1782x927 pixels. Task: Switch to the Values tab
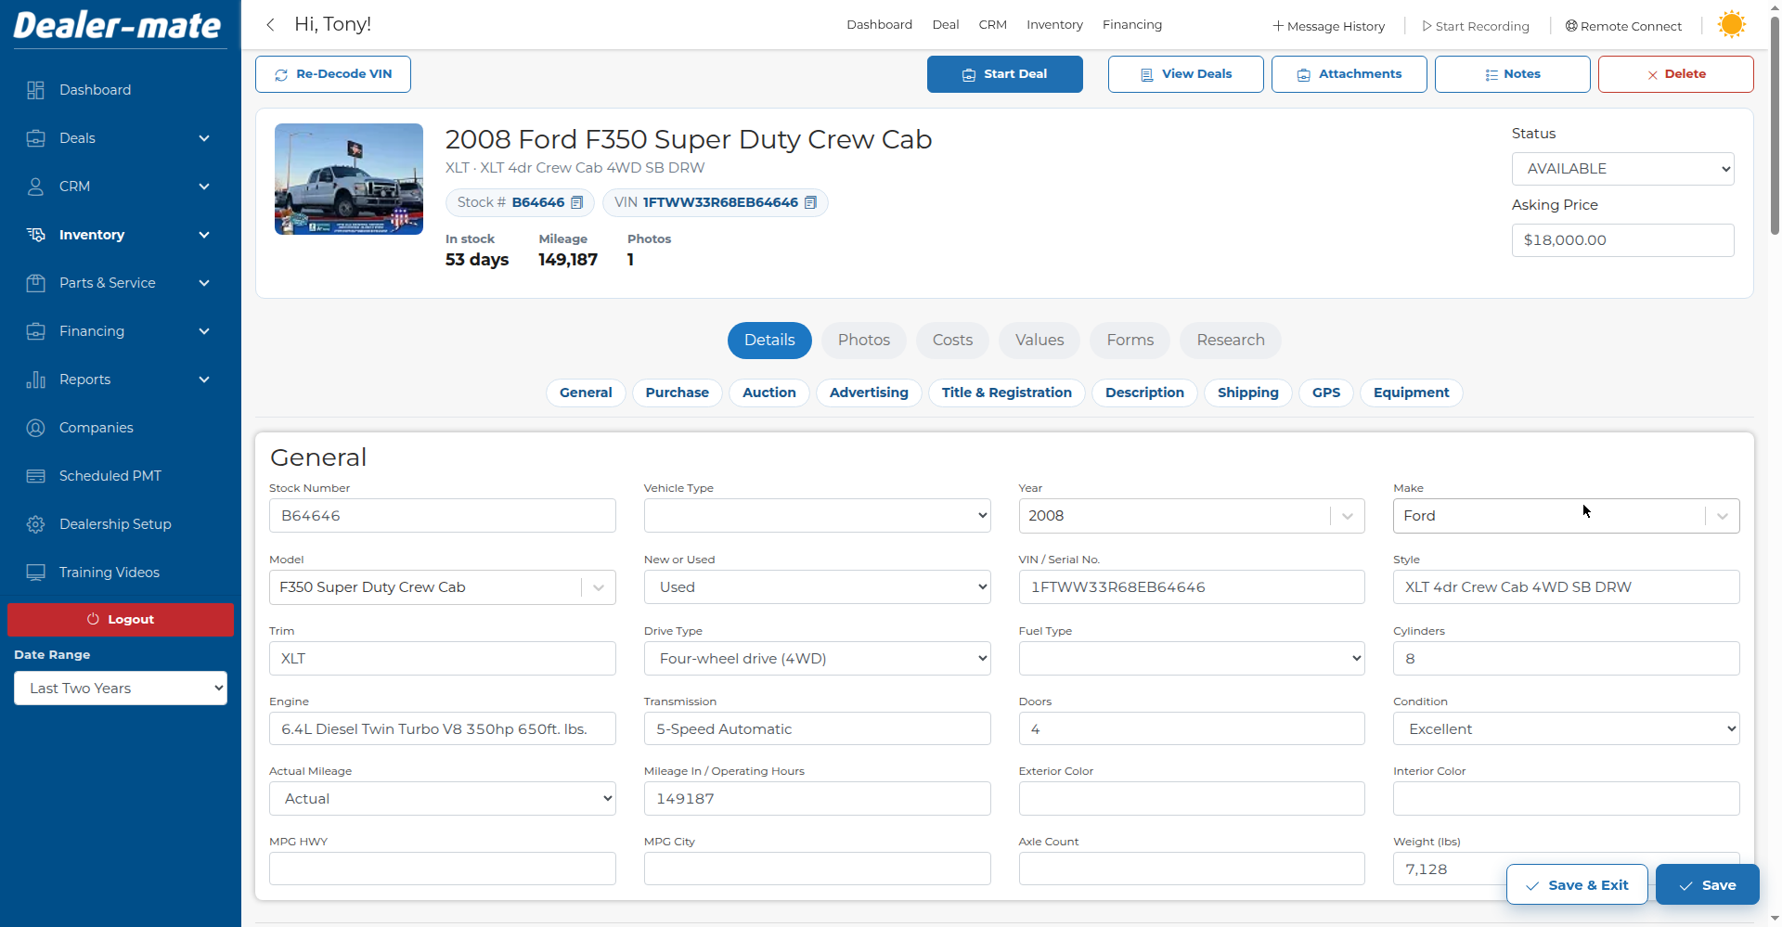coord(1039,341)
